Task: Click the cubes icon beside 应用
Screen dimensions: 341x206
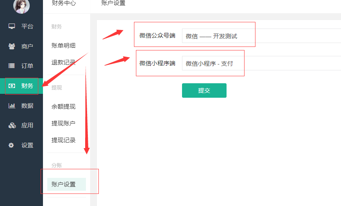Action: tap(12, 125)
